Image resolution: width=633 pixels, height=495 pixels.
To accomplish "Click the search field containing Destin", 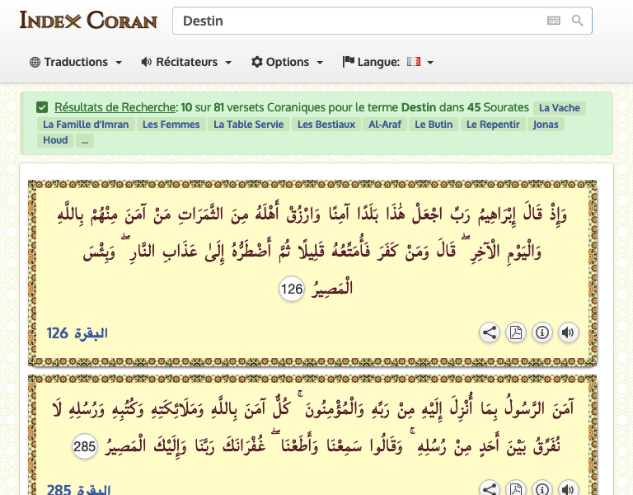I will (x=359, y=21).
